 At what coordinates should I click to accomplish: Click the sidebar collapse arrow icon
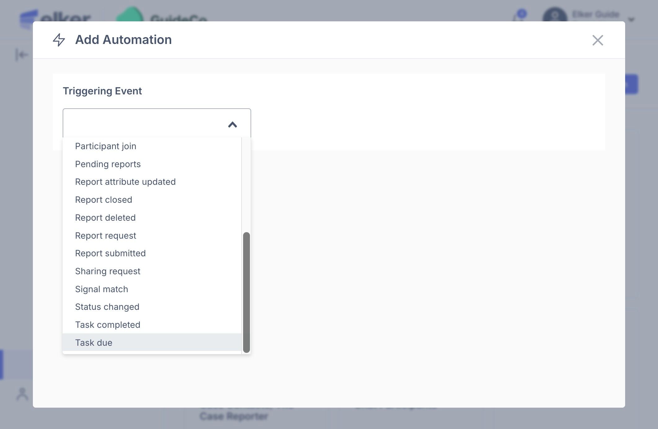tap(21, 55)
